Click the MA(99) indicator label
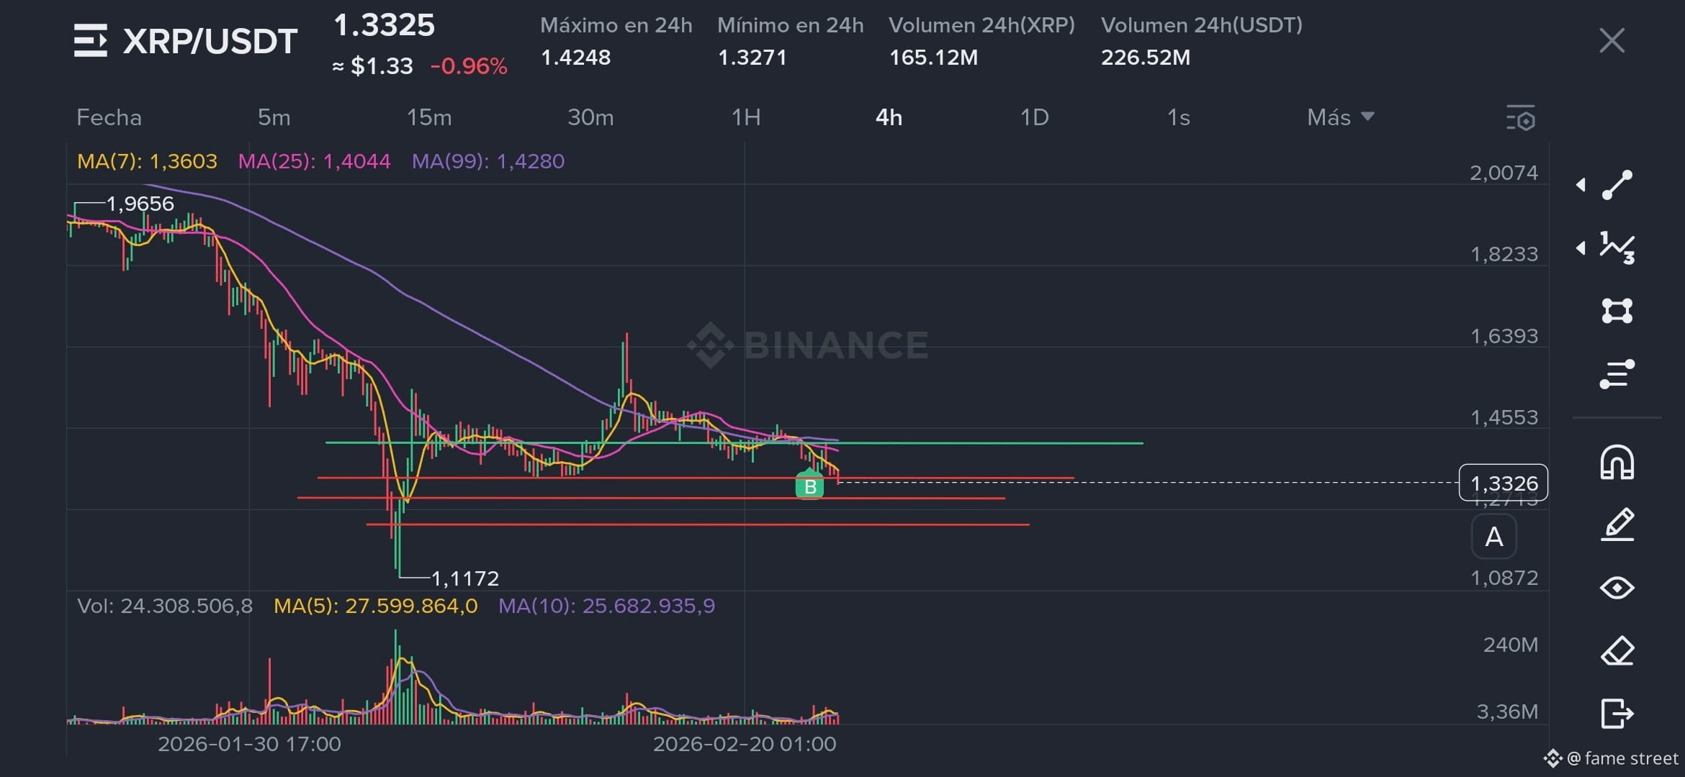 tap(488, 161)
